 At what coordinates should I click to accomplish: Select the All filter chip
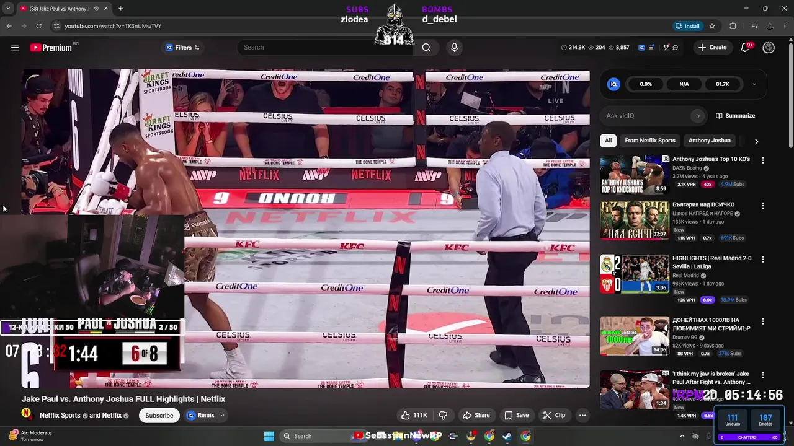click(608, 141)
